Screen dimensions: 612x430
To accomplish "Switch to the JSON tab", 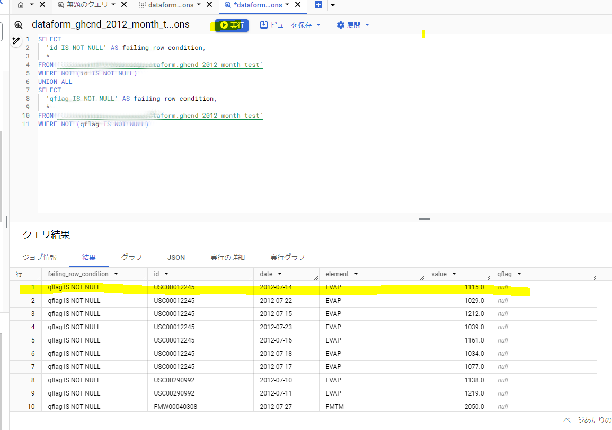I will [x=176, y=257].
